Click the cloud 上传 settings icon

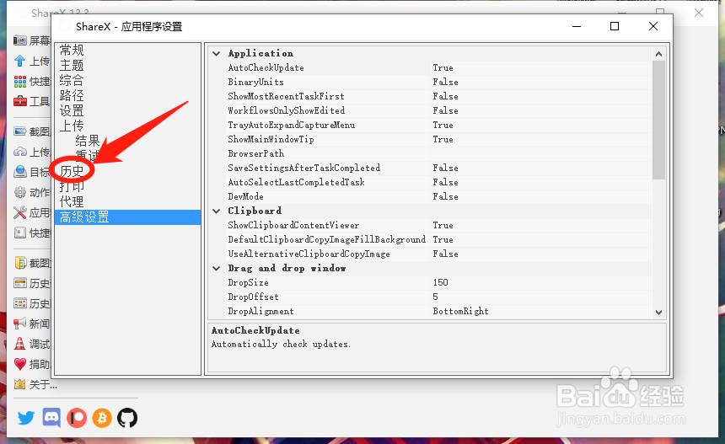point(20,152)
